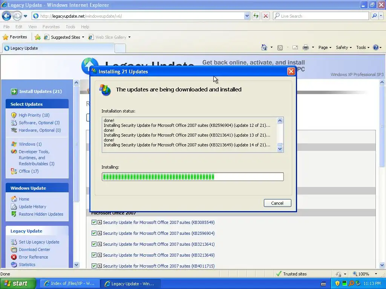Click the Add to Favorites Bar icon
The width and height of the screenshot is (386, 289).
click(x=38, y=37)
